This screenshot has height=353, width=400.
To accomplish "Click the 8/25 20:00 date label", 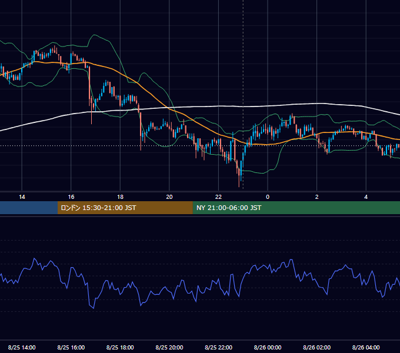I will (169, 347).
